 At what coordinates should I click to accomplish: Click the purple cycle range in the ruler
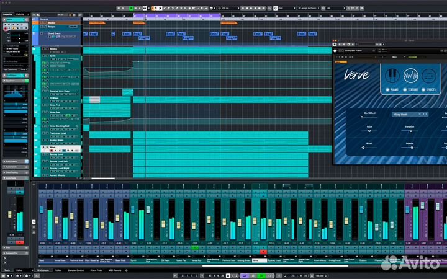tap(177, 15)
